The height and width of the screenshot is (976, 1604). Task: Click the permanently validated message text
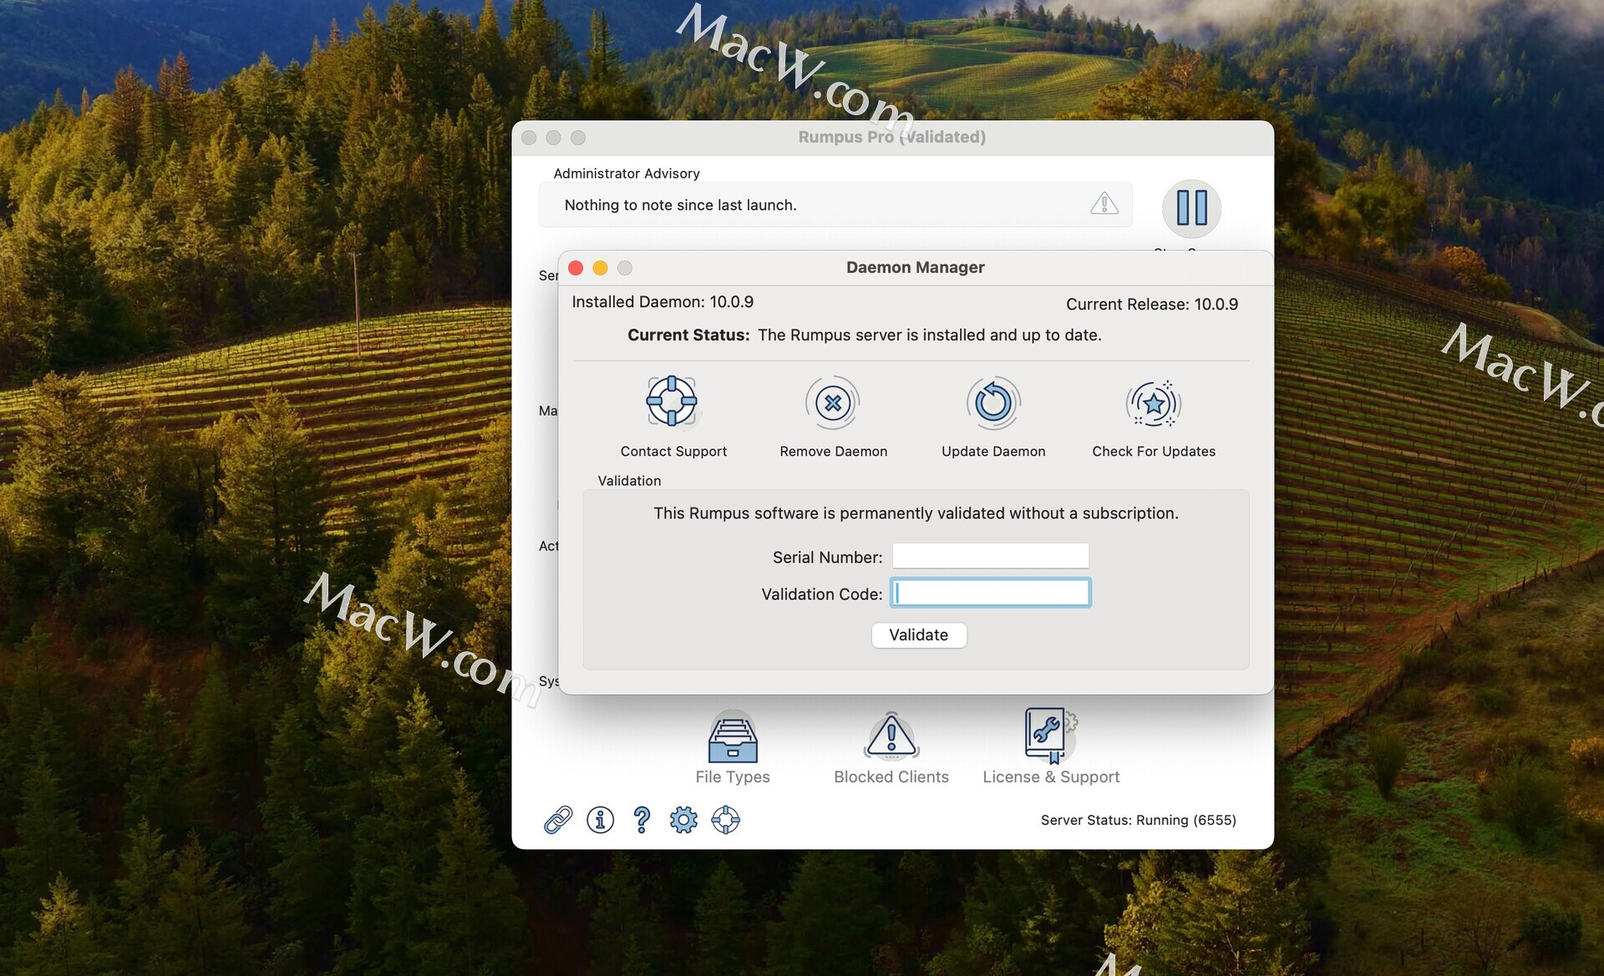916,513
